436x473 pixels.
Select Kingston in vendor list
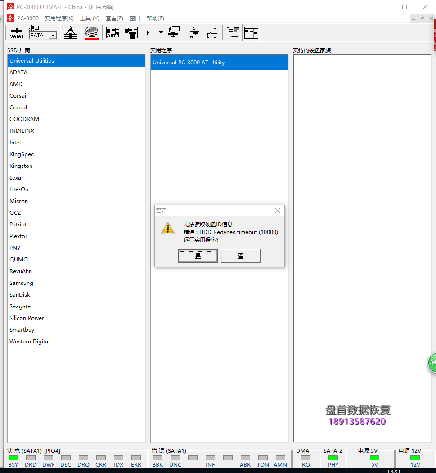[76, 166]
